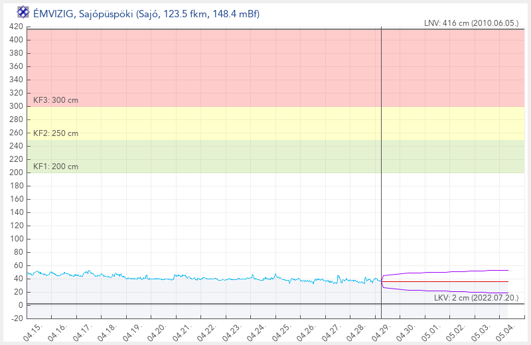The height and width of the screenshot is (345, 531).
Task: Click the 420 value on the y-axis
Action: click(x=16, y=27)
